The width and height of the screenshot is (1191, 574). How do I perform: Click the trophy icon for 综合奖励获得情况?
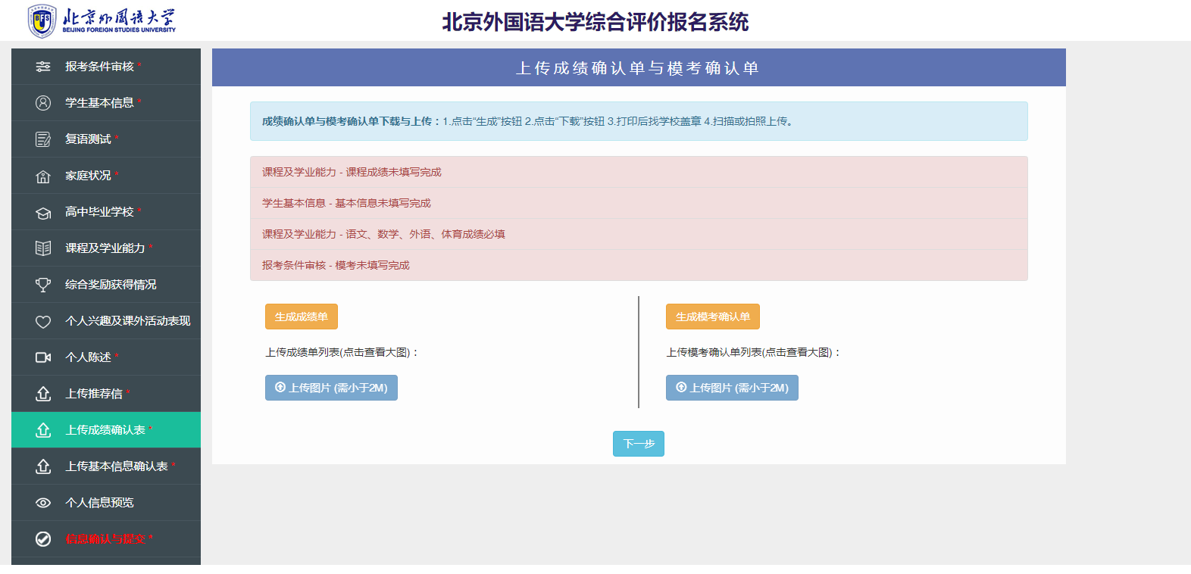click(x=43, y=285)
